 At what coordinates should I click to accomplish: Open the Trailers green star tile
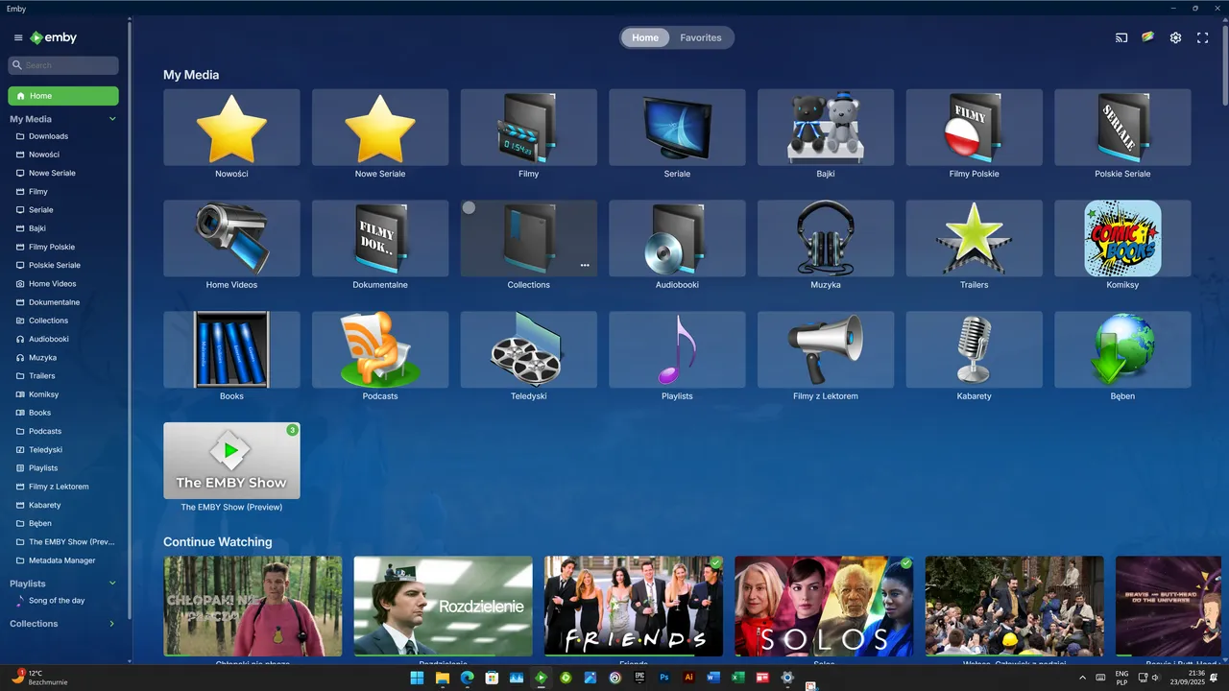pyautogui.click(x=974, y=238)
